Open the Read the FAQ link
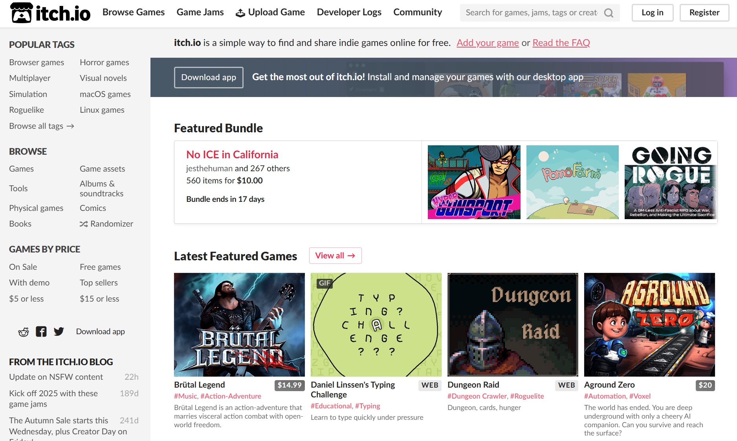737x441 pixels. 561,43
